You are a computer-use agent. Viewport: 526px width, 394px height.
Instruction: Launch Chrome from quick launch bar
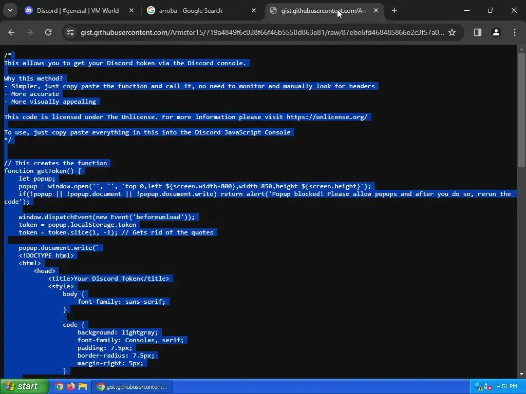(60, 387)
